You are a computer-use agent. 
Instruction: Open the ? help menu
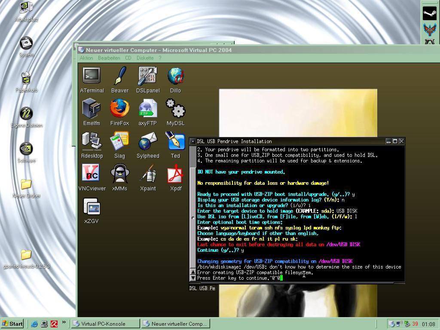[x=160, y=58]
